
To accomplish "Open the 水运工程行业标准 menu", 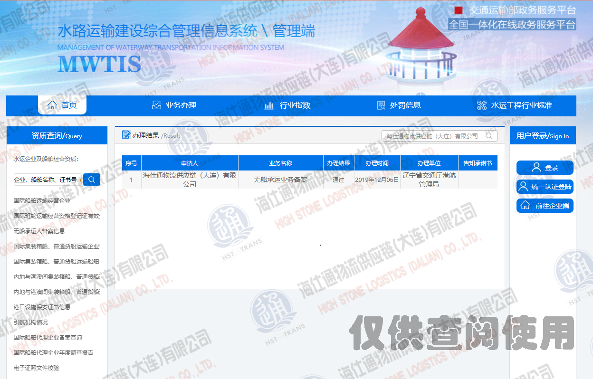I will tap(515, 105).
